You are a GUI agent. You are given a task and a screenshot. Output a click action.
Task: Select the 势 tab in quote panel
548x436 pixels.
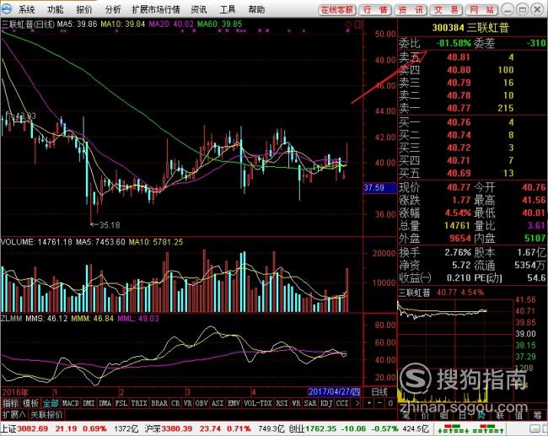tap(481, 415)
